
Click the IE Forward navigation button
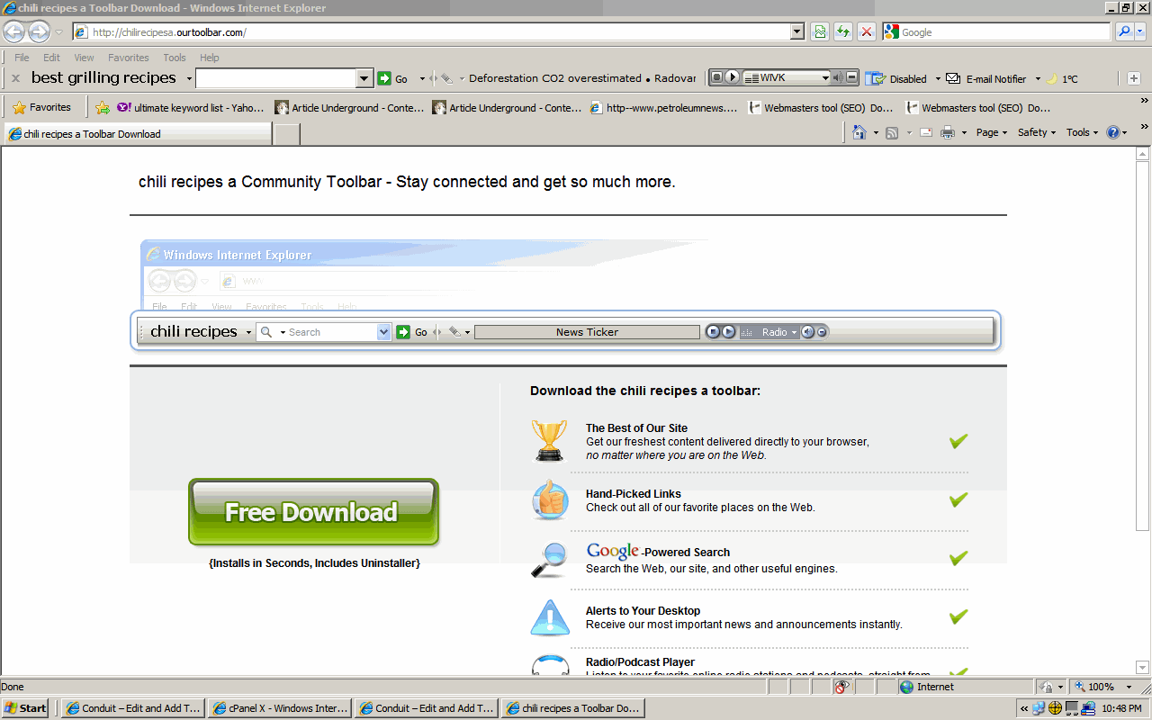point(39,32)
